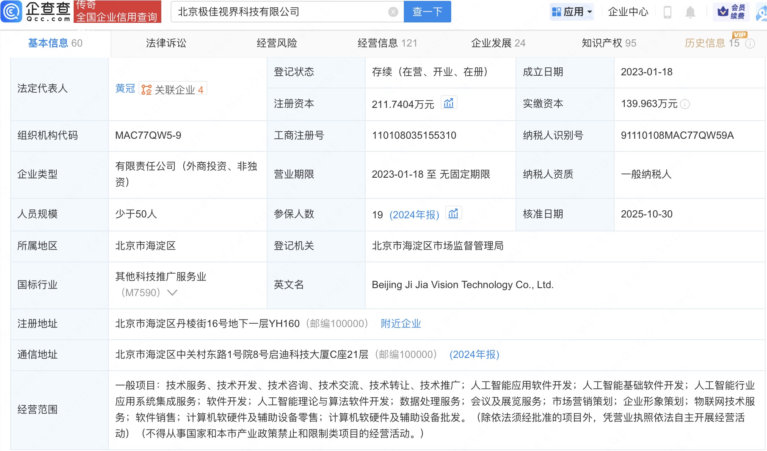Open 企业中心 in the header
This screenshot has width=767, height=451.
coord(628,12)
